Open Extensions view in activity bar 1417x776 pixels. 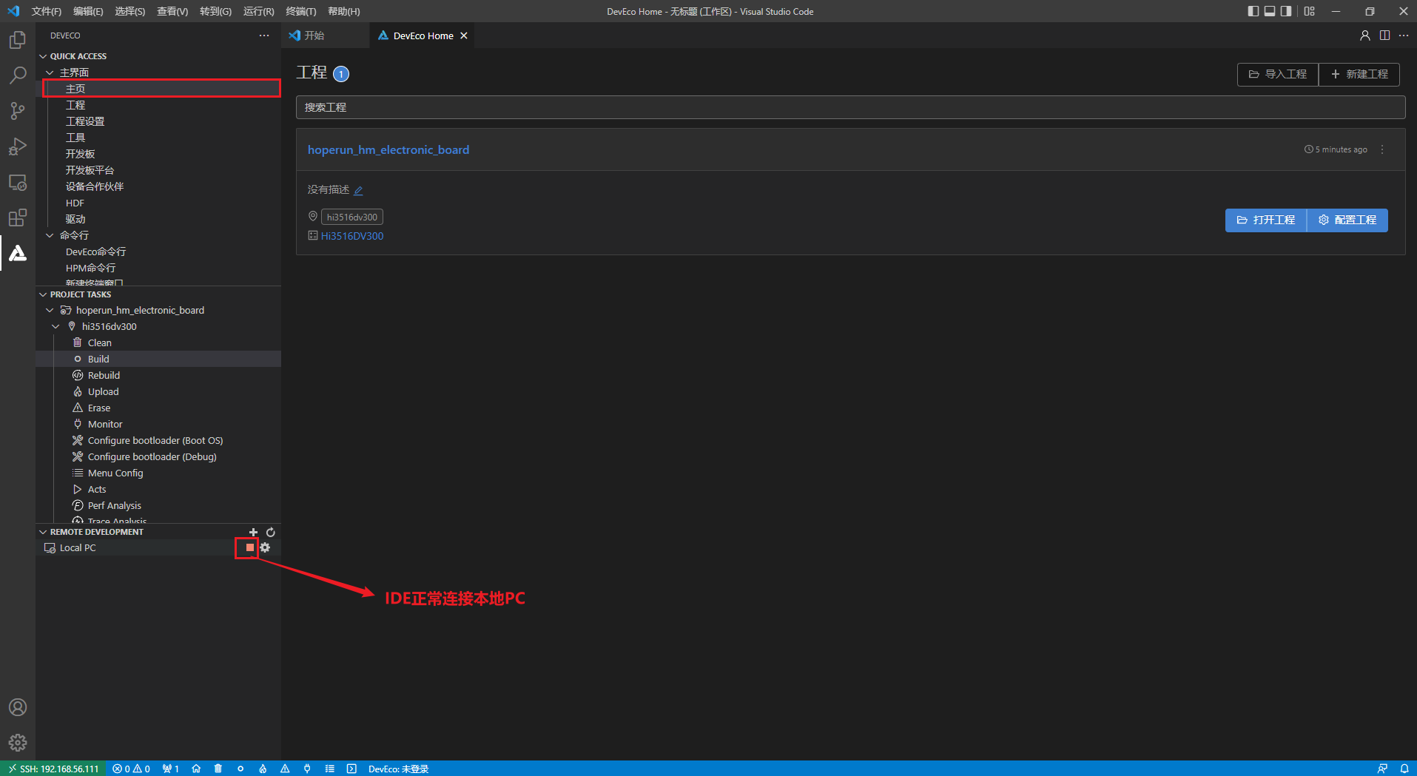(x=18, y=217)
